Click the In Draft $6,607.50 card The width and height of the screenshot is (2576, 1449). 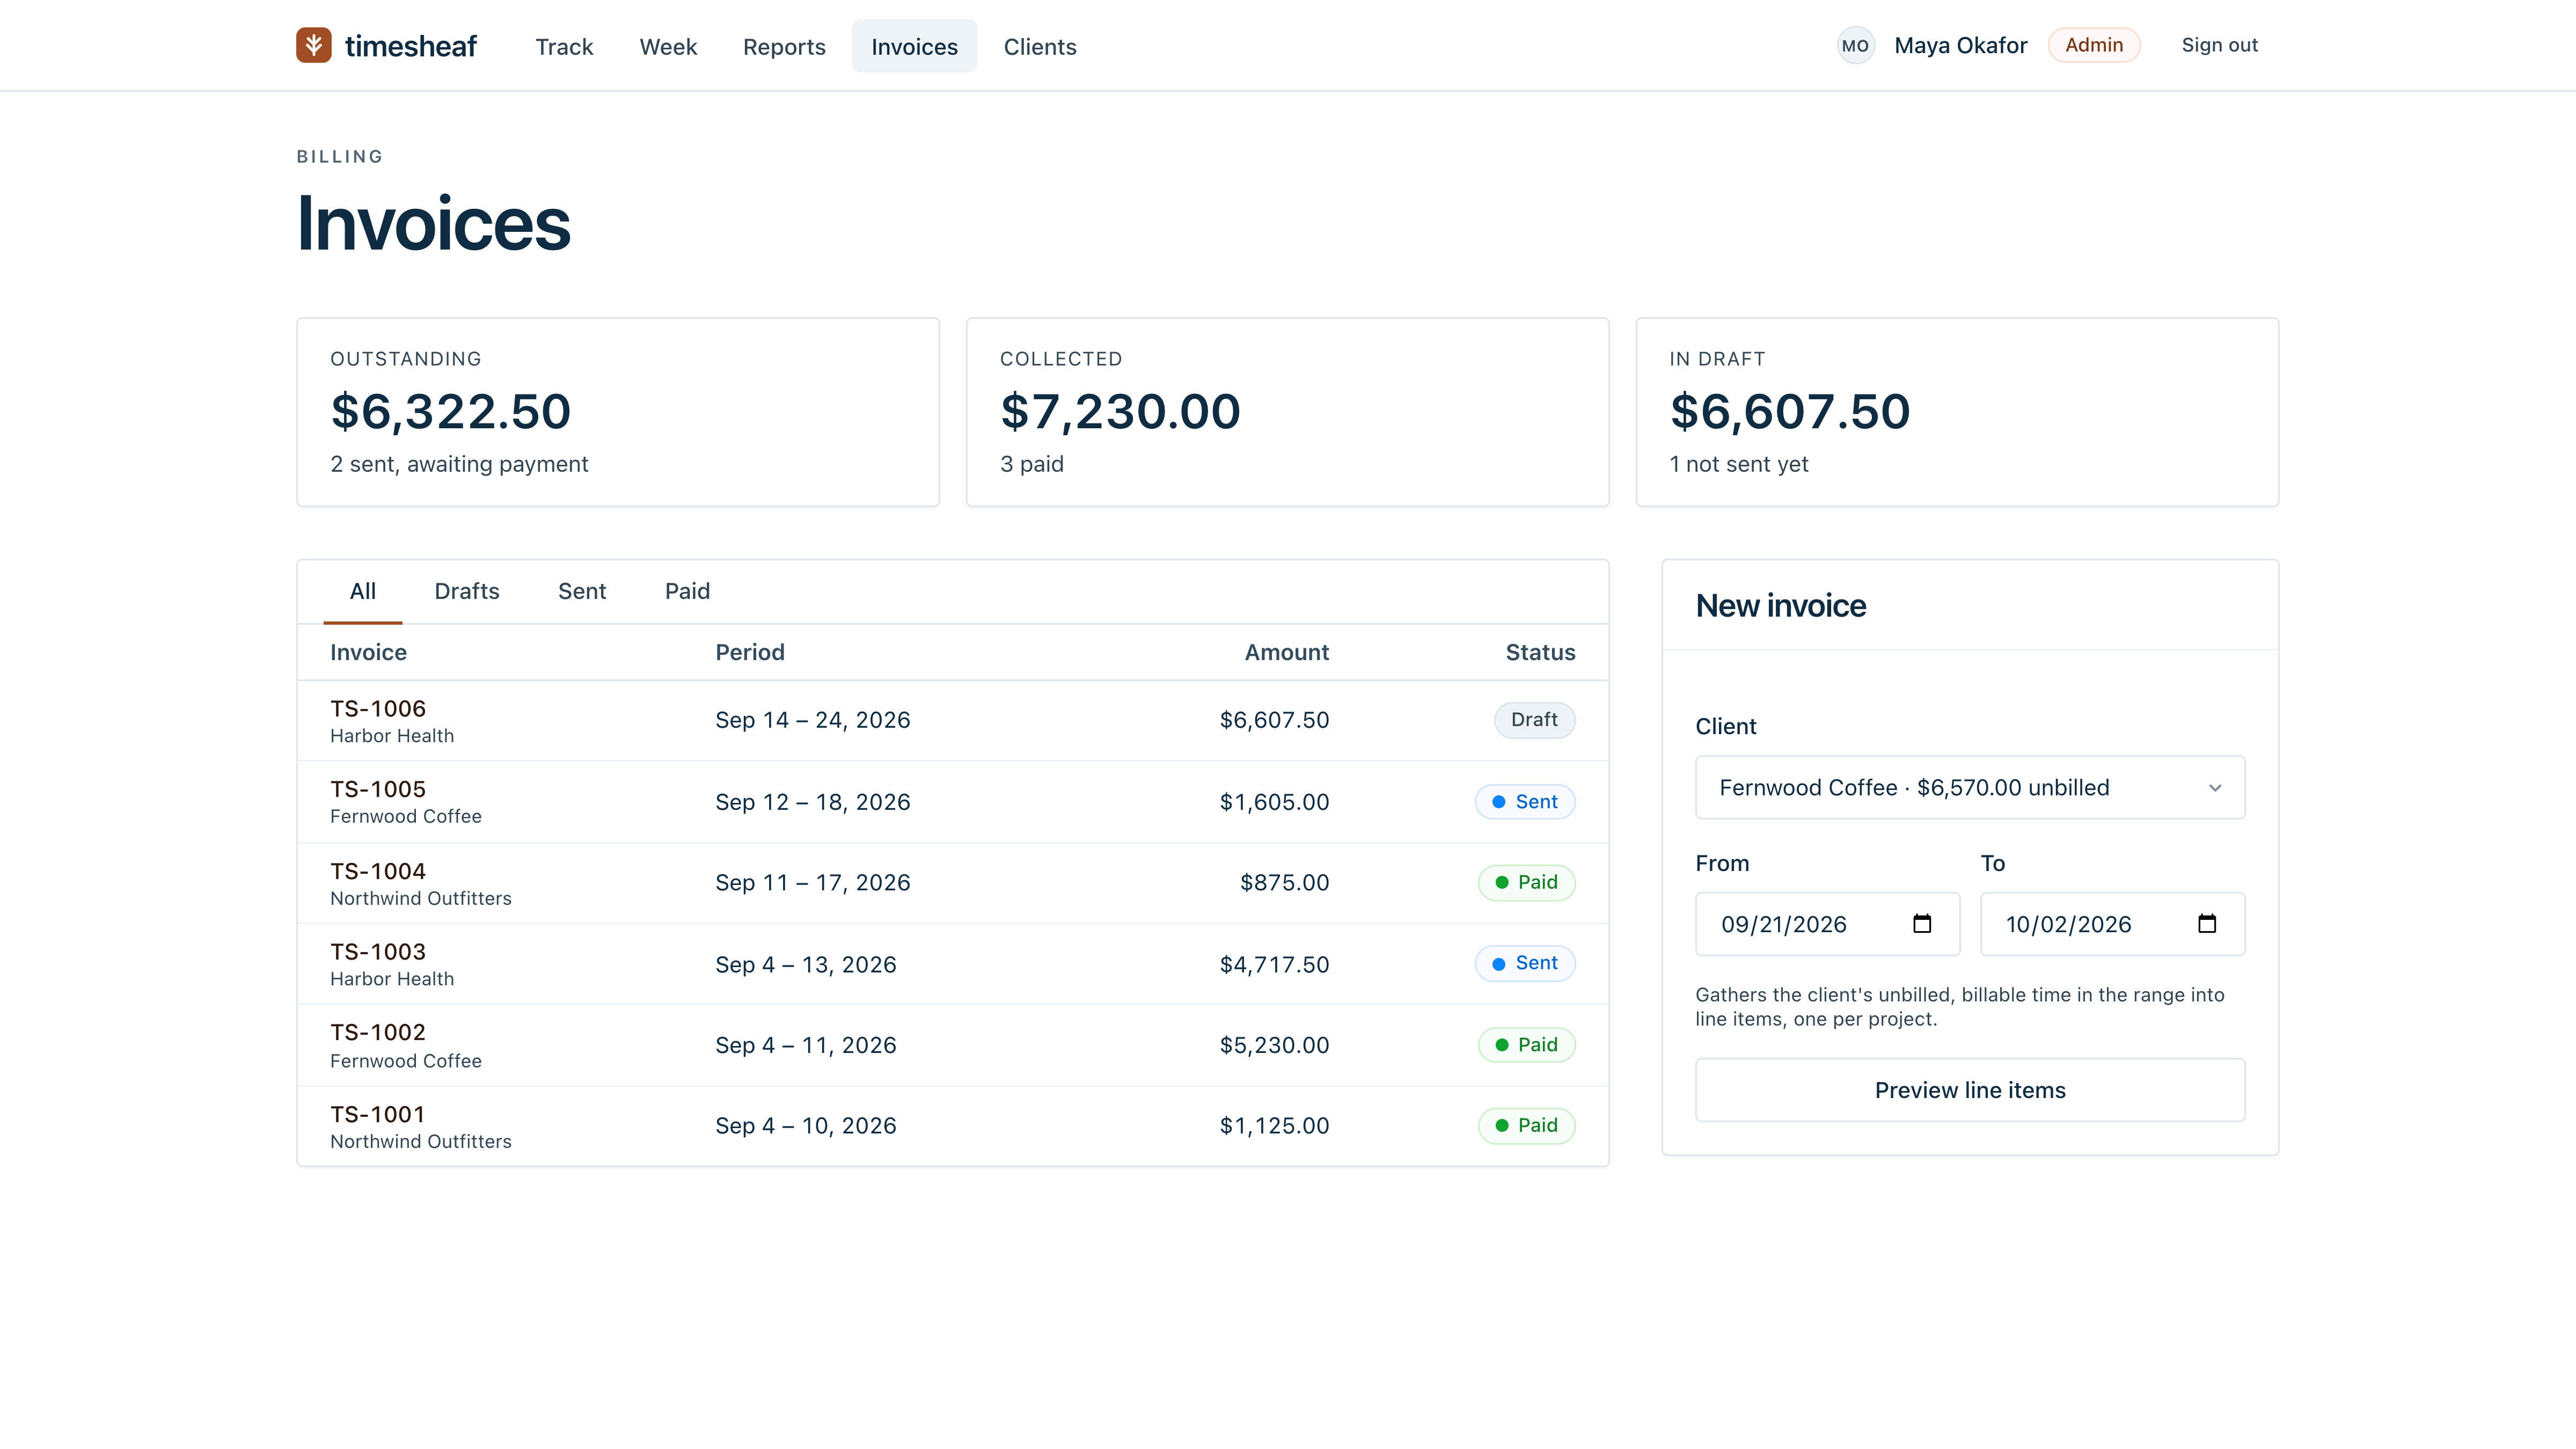pyautogui.click(x=1957, y=412)
